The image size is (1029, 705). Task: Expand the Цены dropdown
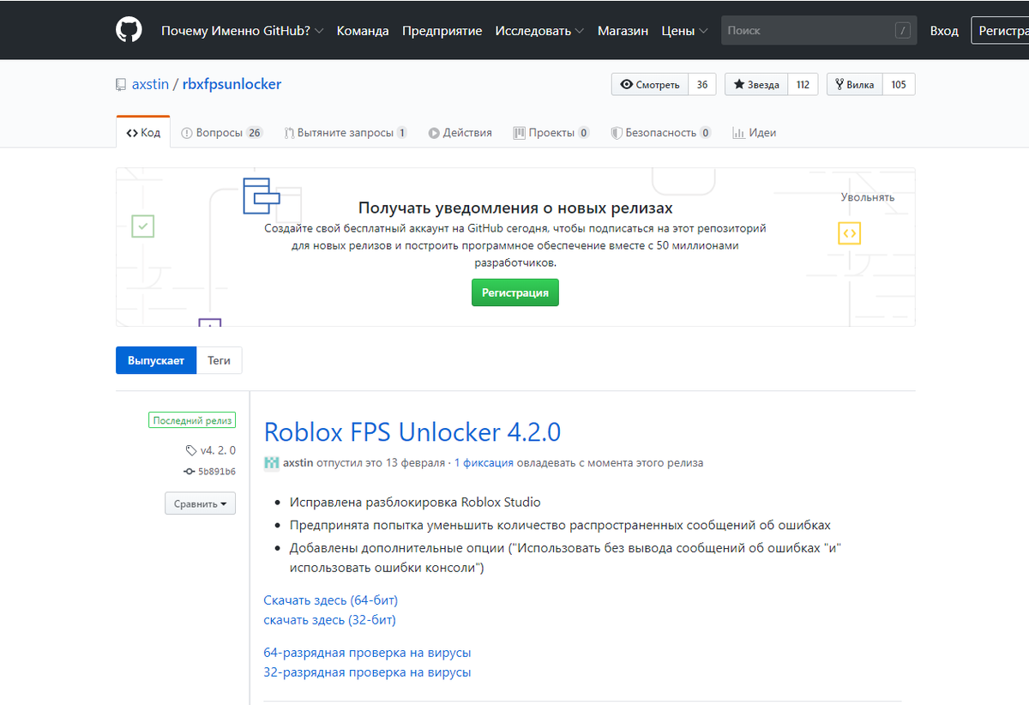coord(684,30)
